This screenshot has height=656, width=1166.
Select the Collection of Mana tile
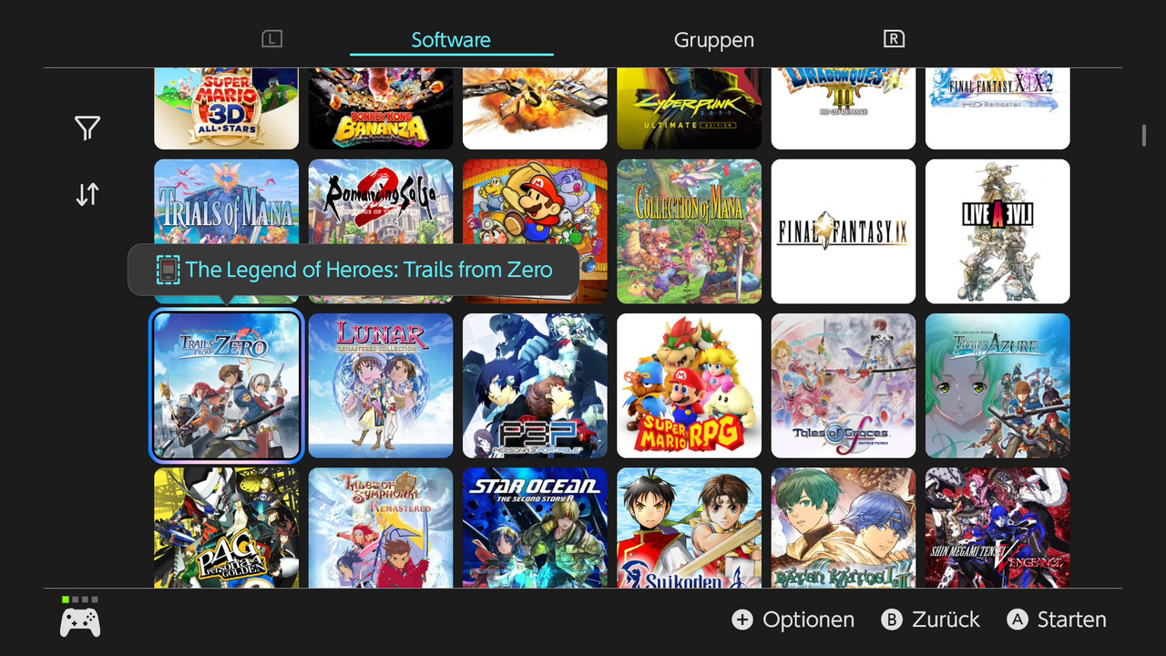689,231
